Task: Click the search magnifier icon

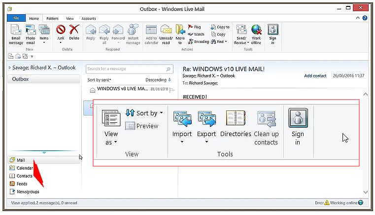Action: click(169, 69)
